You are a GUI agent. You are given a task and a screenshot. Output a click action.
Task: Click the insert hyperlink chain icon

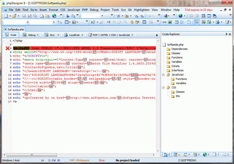[x=164, y=22]
